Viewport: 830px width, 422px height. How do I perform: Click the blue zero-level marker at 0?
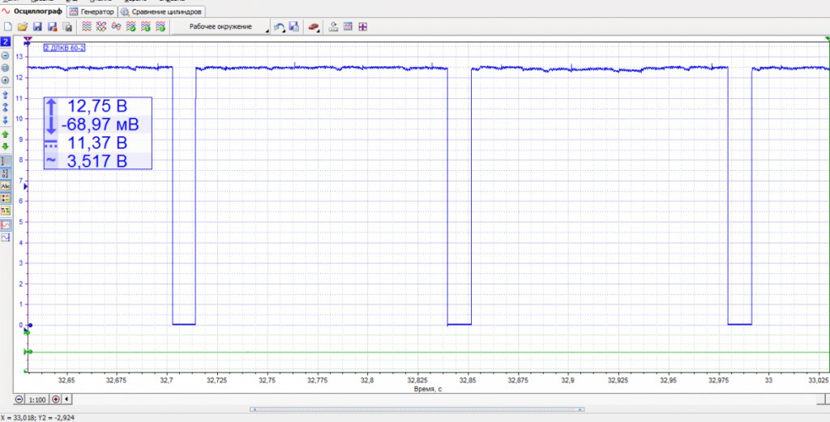click(x=30, y=326)
